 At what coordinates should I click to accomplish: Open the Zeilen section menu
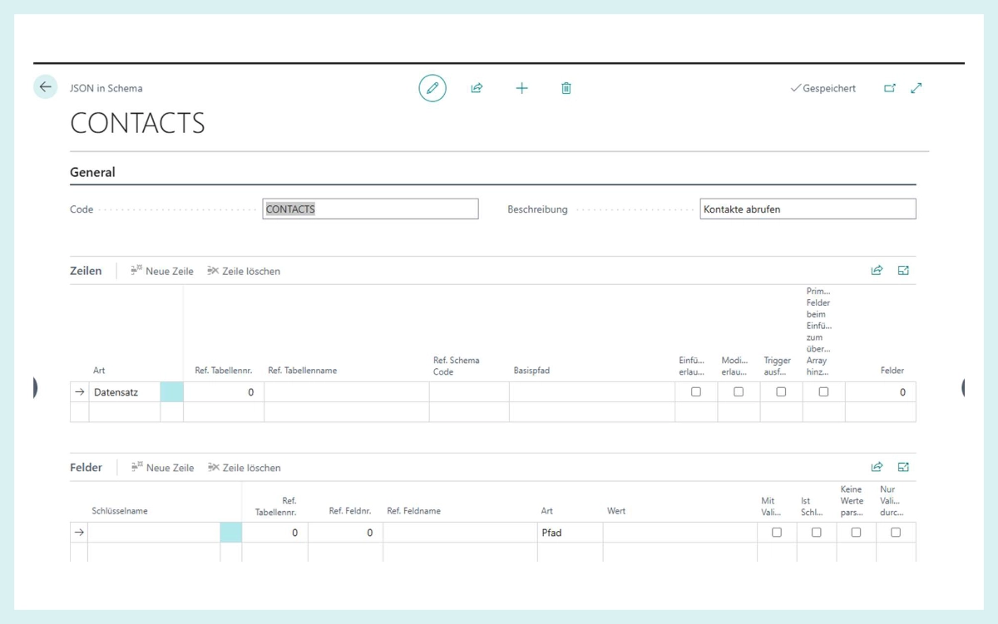click(86, 271)
